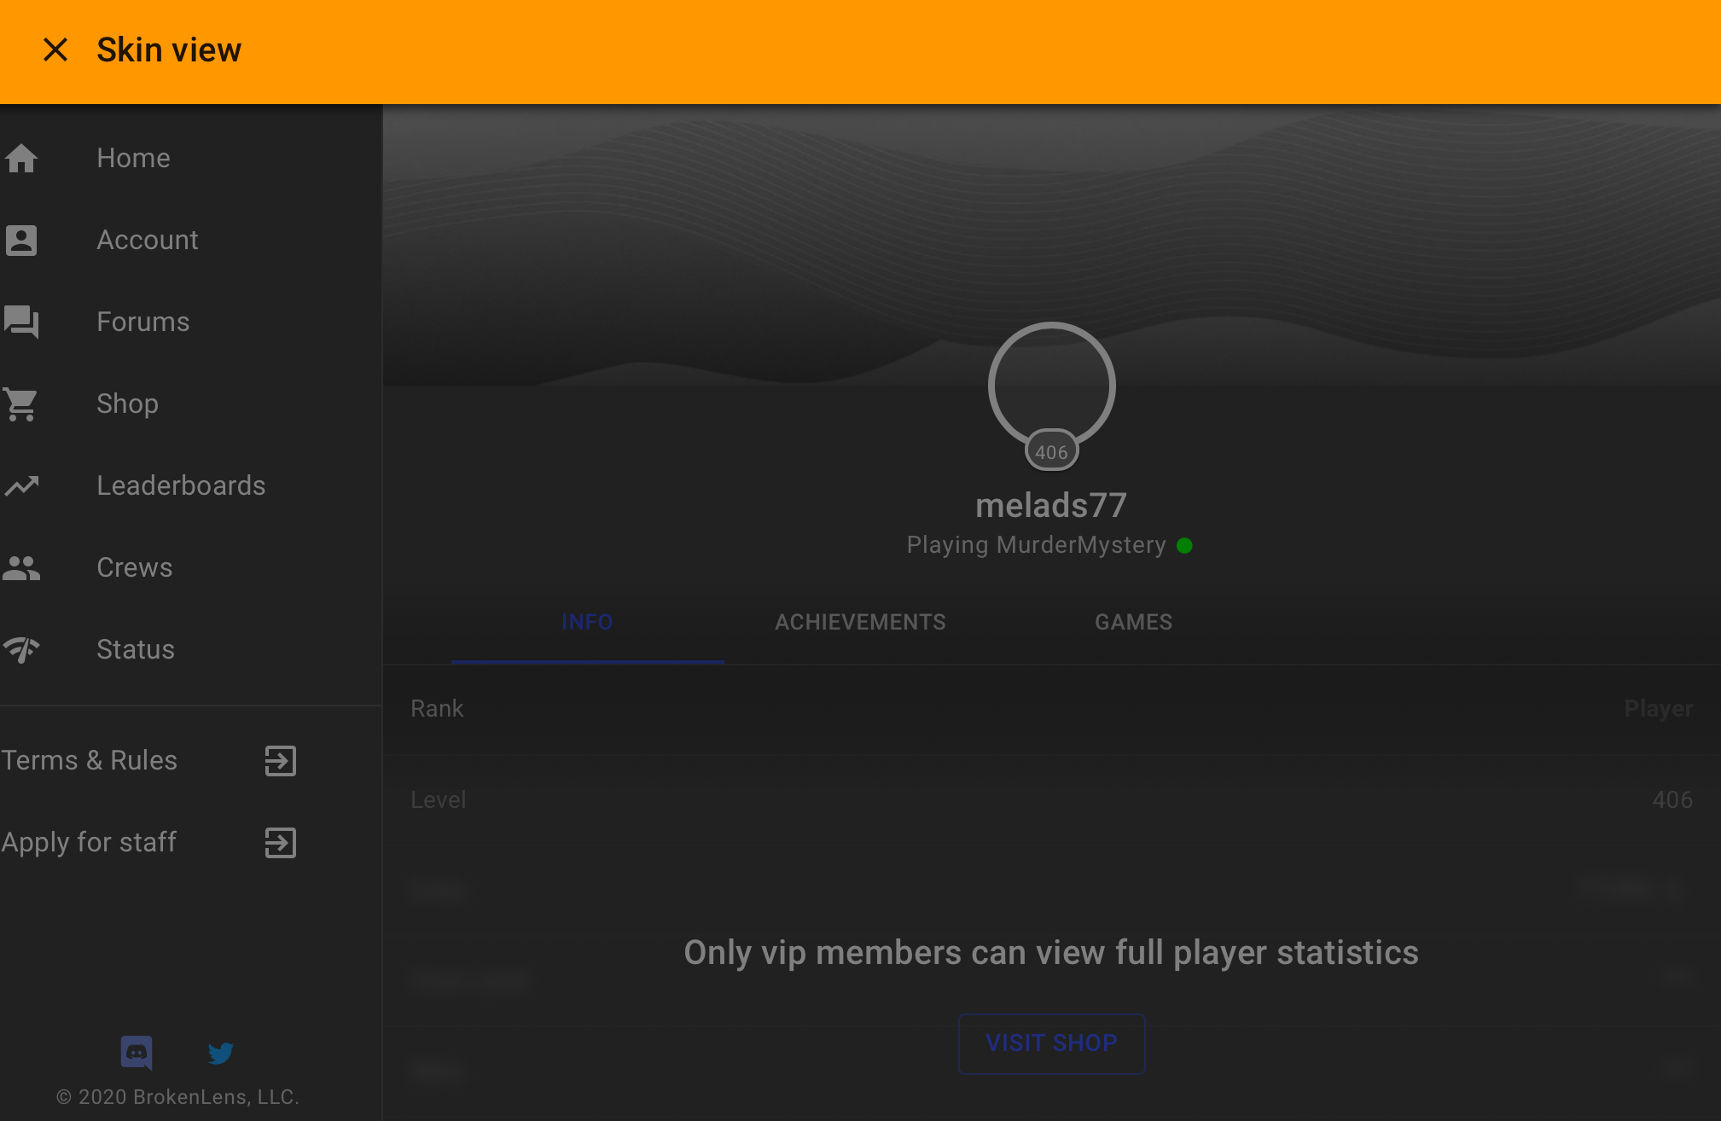The height and width of the screenshot is (1121, 1721).
Task: Click the melads77 player avatar circle
Action: (x=1051, y=386)
